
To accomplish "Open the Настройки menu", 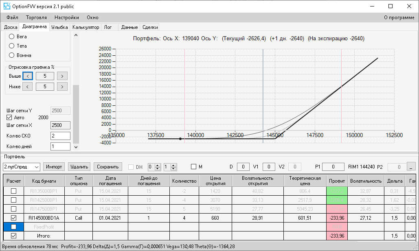I will (66, 17).
